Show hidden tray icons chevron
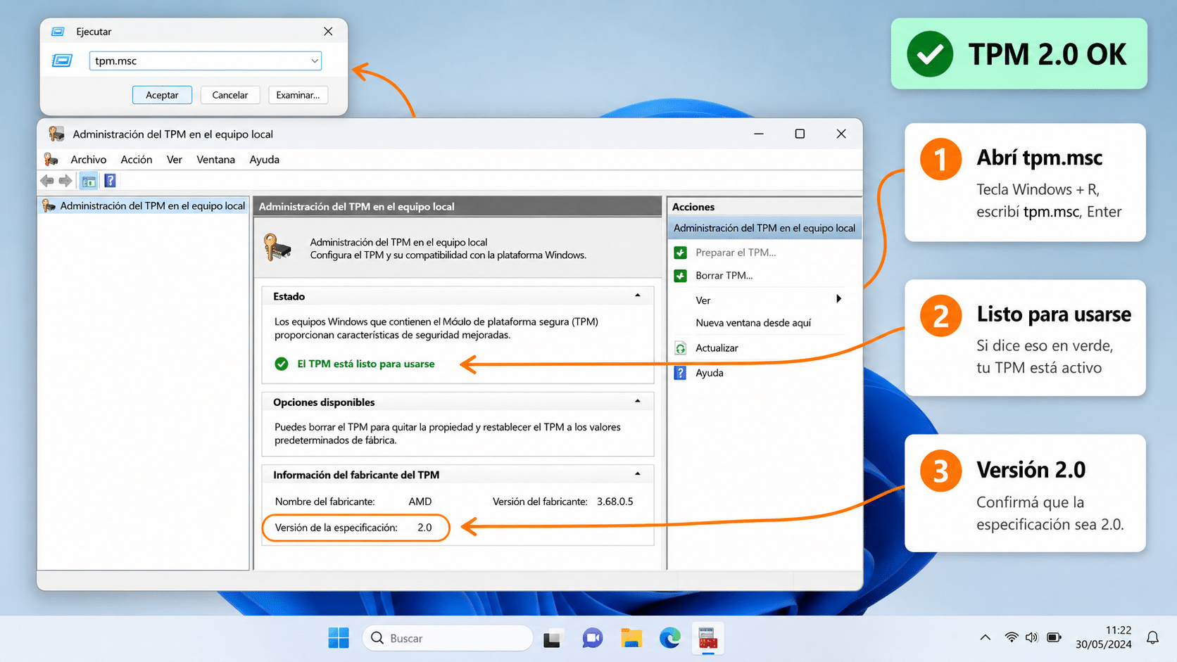 (986, 637)
